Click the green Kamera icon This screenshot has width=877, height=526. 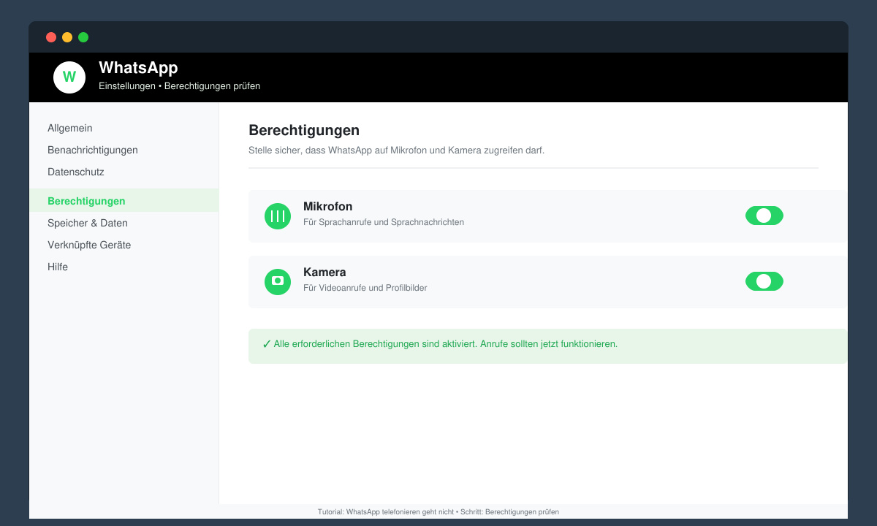click(278, 282)
